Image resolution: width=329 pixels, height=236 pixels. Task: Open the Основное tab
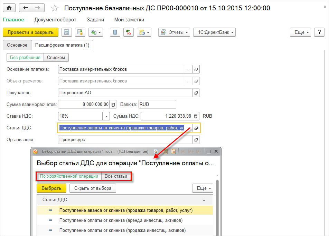tap(17, 45)
